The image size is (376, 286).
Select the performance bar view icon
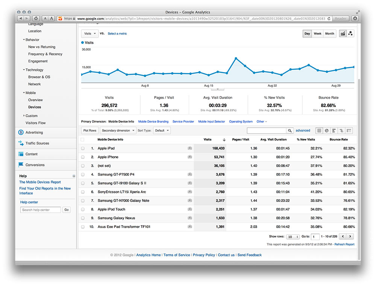click(x=334, y=131)
